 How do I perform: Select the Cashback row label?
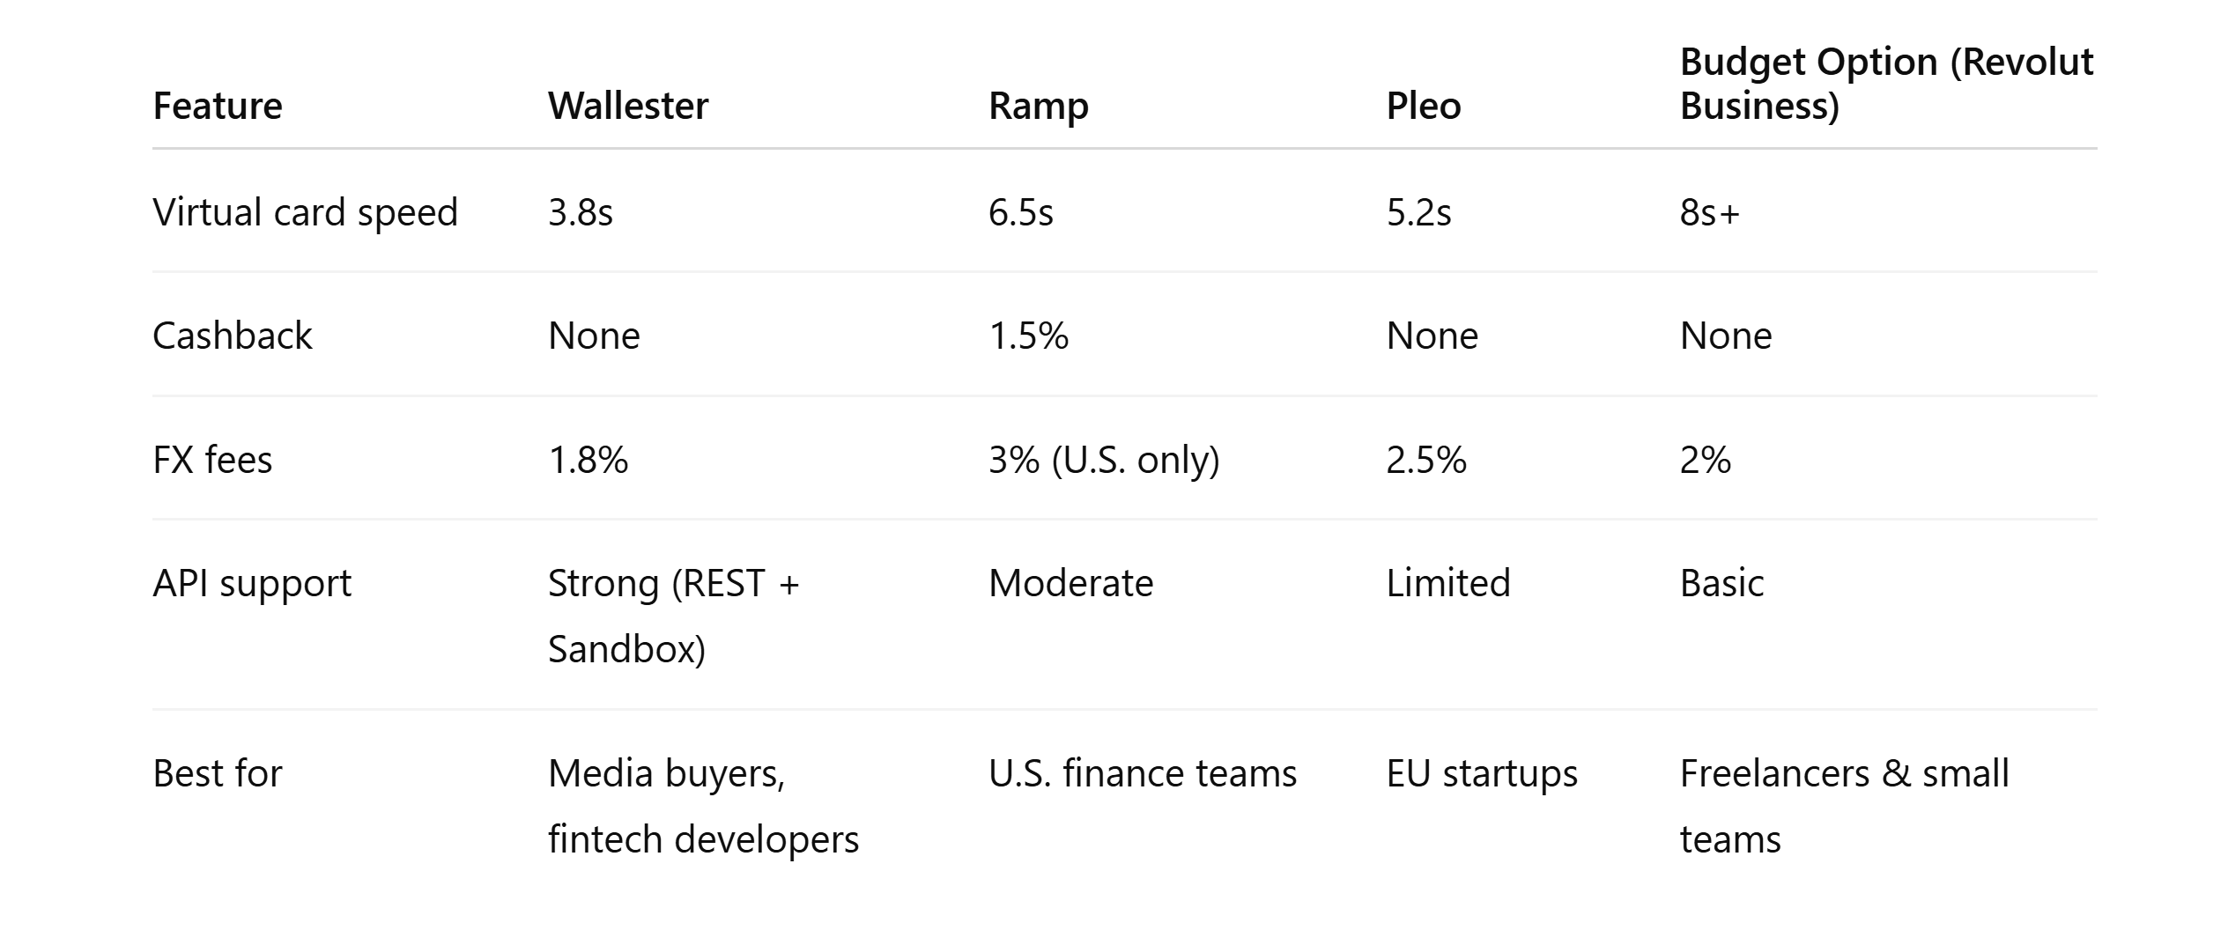point(232,336)
